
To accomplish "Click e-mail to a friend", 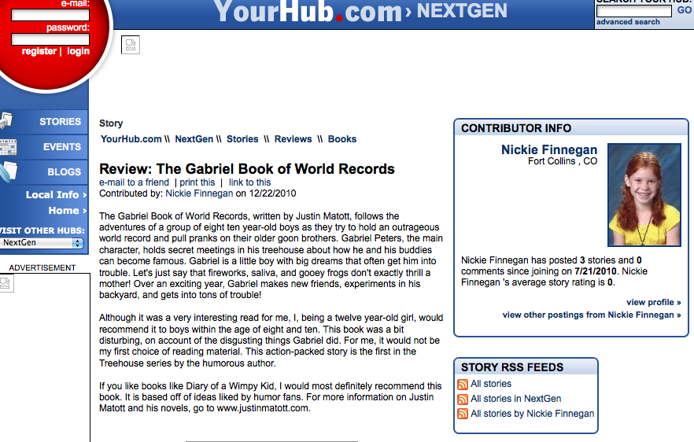I will pyautogui.click(x=134, y=182).
